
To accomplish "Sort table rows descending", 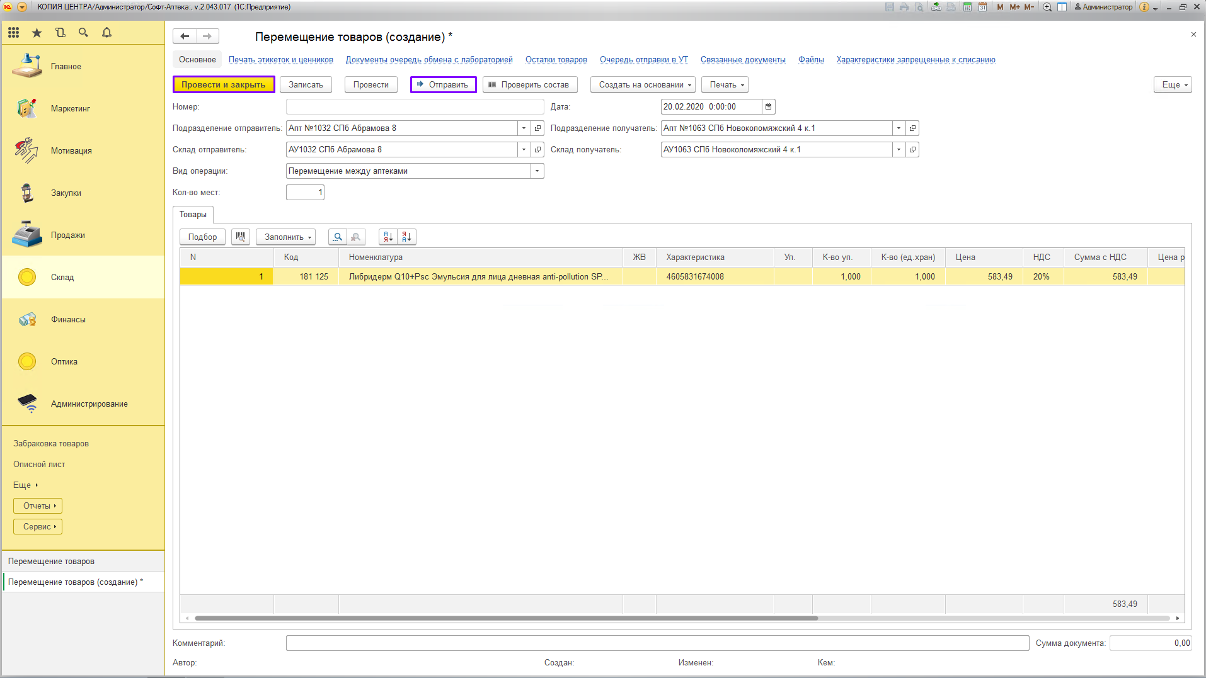I will click(x=407, y=237).
